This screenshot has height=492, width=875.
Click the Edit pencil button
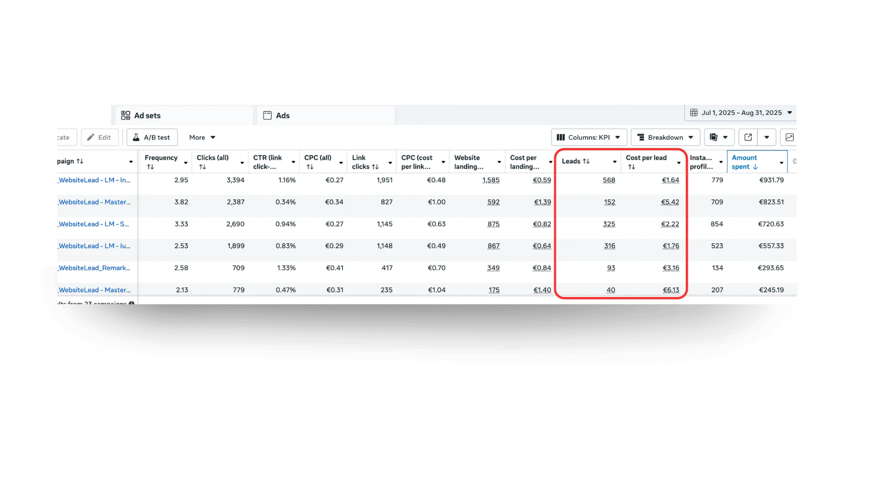click(x=99, y=137)
